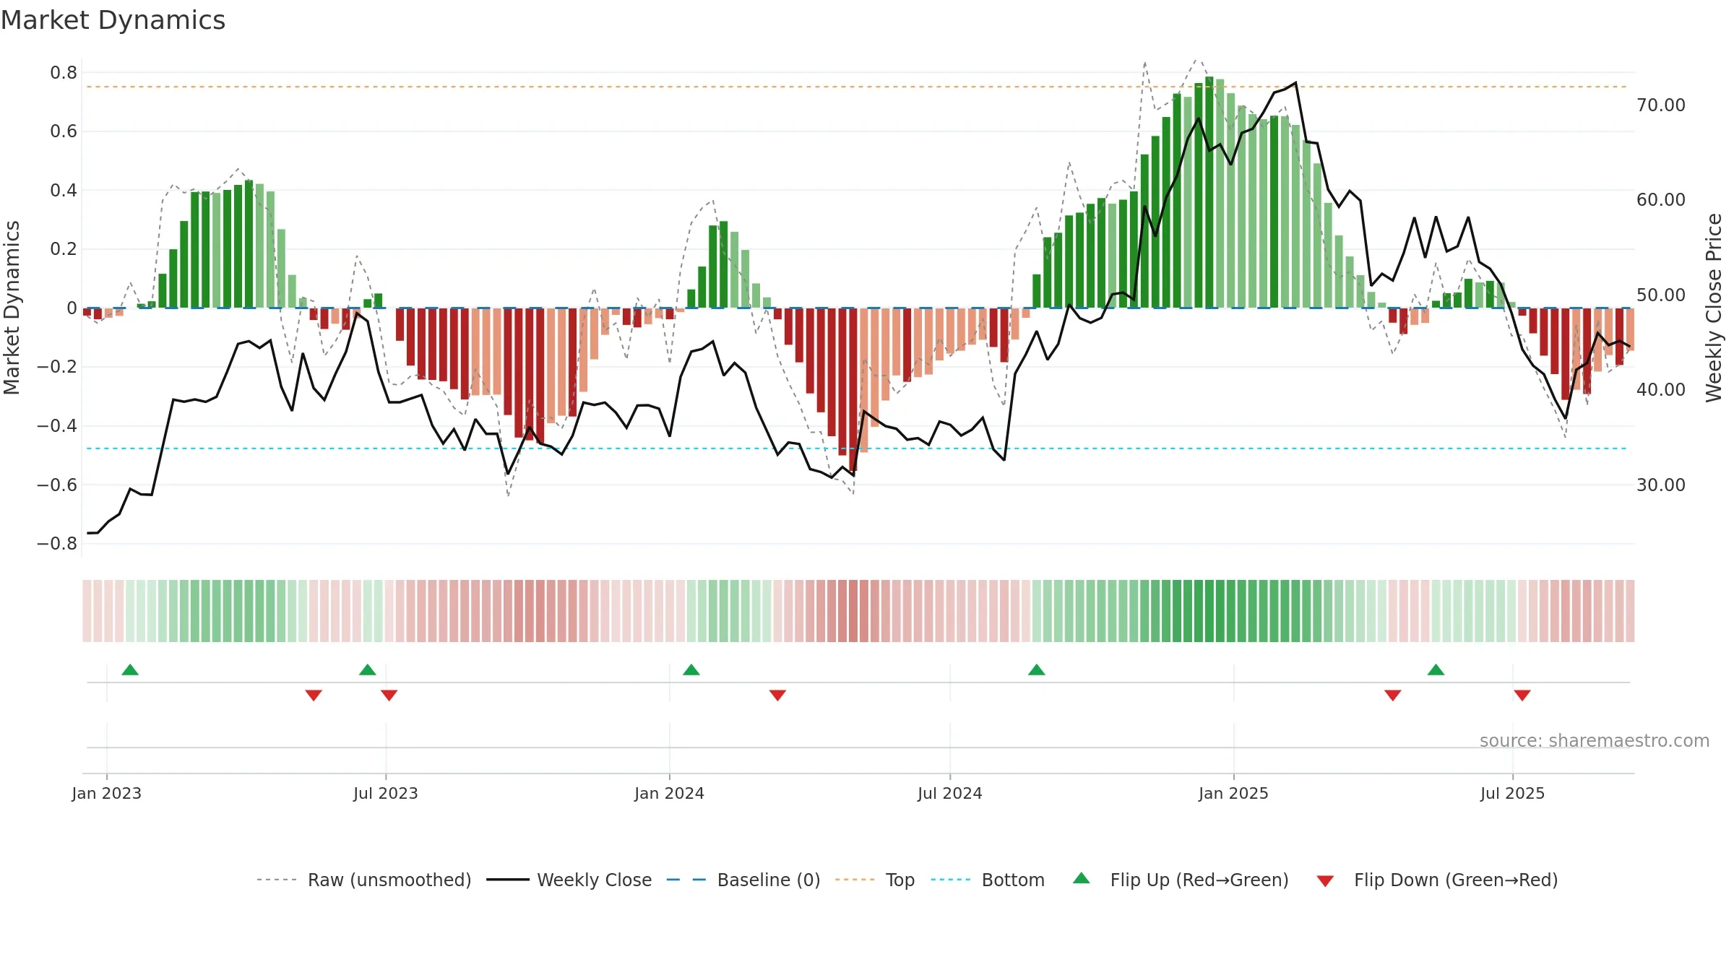Click Flip Up marker just before Jul 2023
The image size is (1734, 975).
[x=368, y=669]
